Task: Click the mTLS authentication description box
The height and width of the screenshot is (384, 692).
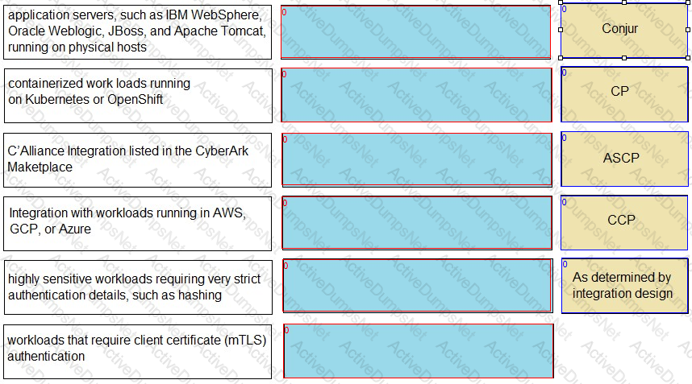Action: tap(137, 352)
